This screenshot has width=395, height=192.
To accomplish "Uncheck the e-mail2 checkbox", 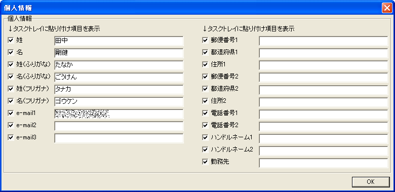I will [11, 125].
